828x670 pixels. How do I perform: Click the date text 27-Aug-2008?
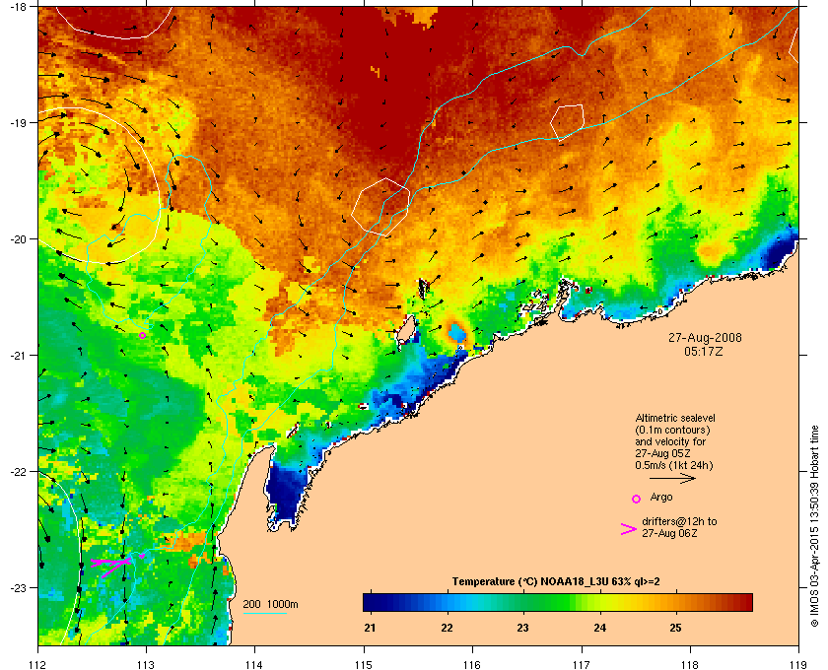705,338
